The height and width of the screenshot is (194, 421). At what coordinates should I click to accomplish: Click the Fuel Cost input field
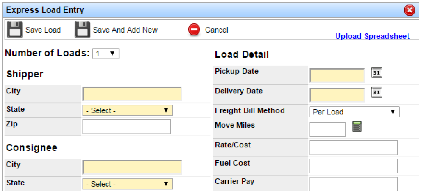tap(354, 166)
